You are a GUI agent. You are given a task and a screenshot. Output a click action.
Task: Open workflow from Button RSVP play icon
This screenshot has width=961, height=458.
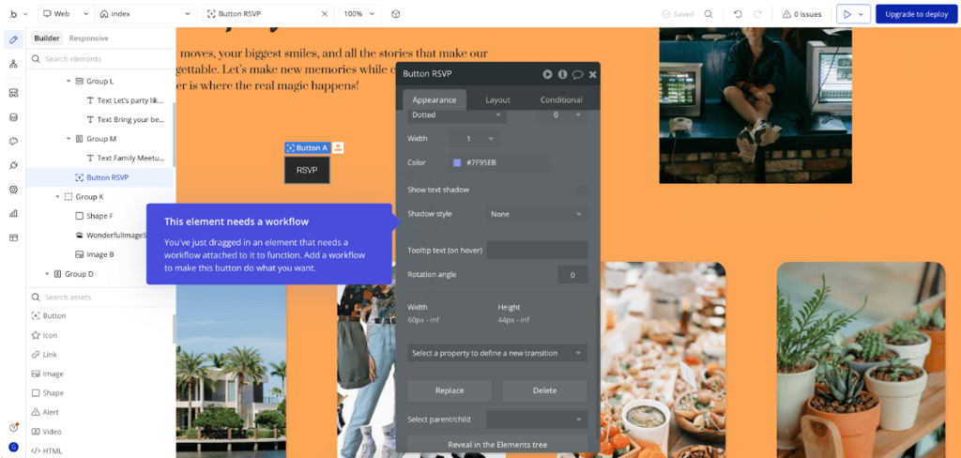click(547, 74)
